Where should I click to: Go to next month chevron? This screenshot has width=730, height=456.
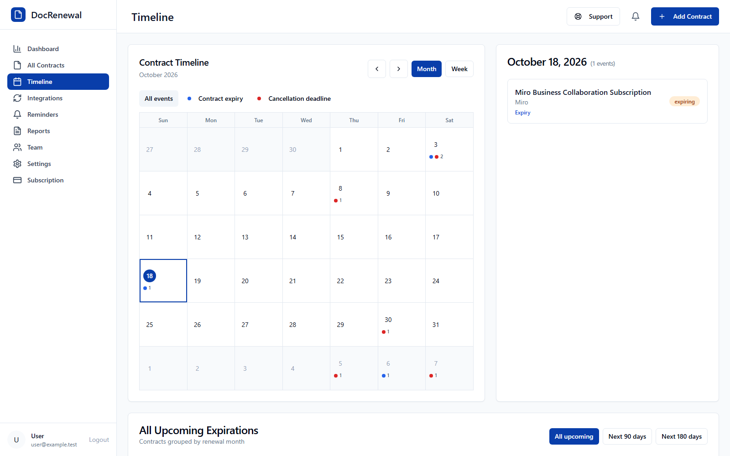[x=399, y=69]
